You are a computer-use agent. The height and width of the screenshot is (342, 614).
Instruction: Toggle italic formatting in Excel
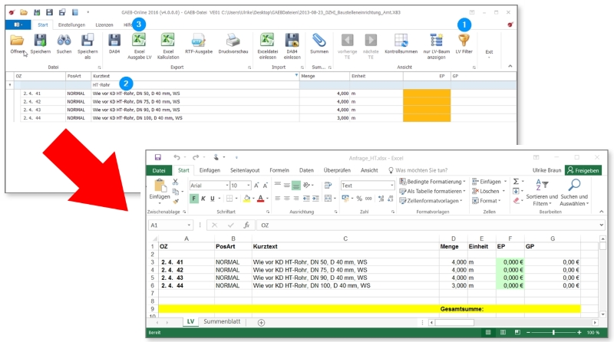click(205, 199)
